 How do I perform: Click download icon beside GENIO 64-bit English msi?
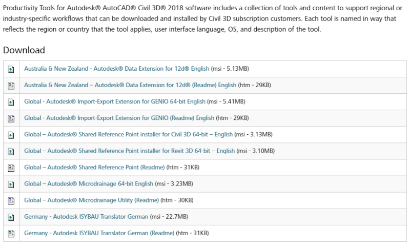(11, 102)
